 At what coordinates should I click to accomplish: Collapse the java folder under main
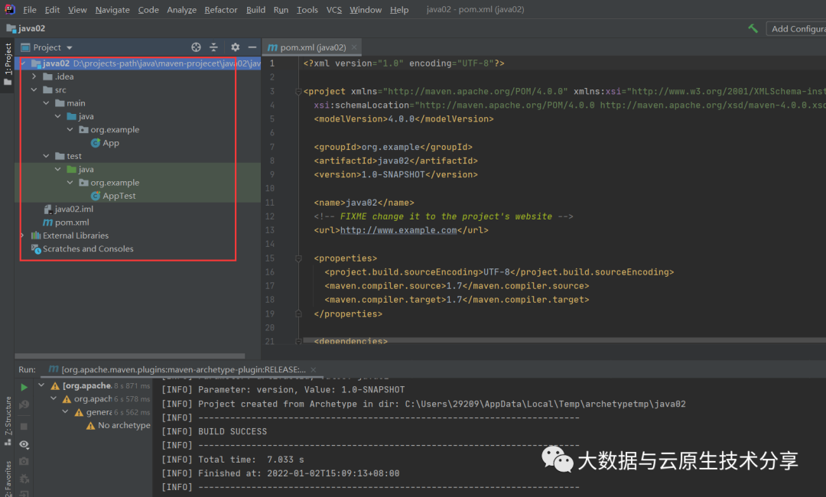pyautogui.click(x=58, y=116)
